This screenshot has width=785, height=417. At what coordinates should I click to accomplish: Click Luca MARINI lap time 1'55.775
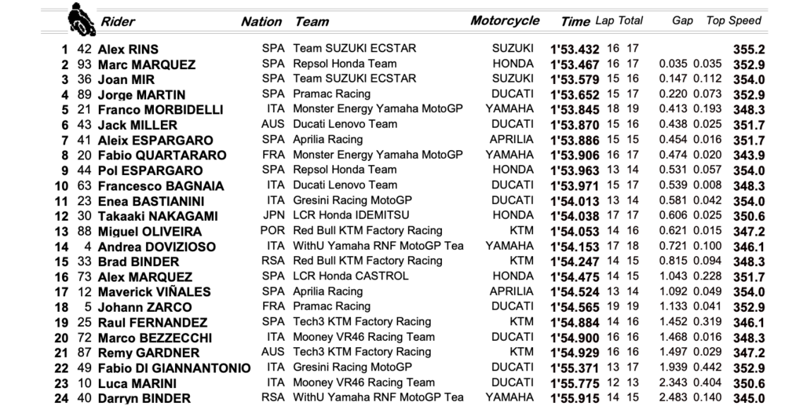tap(575, 383)
